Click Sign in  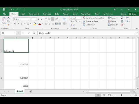[x=124, y=14]
